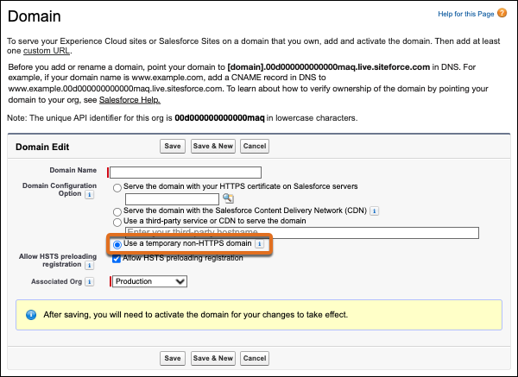Select serve with your HTTPS certificate option
This screenshot has height=377, width=518.
click(117, 186)
